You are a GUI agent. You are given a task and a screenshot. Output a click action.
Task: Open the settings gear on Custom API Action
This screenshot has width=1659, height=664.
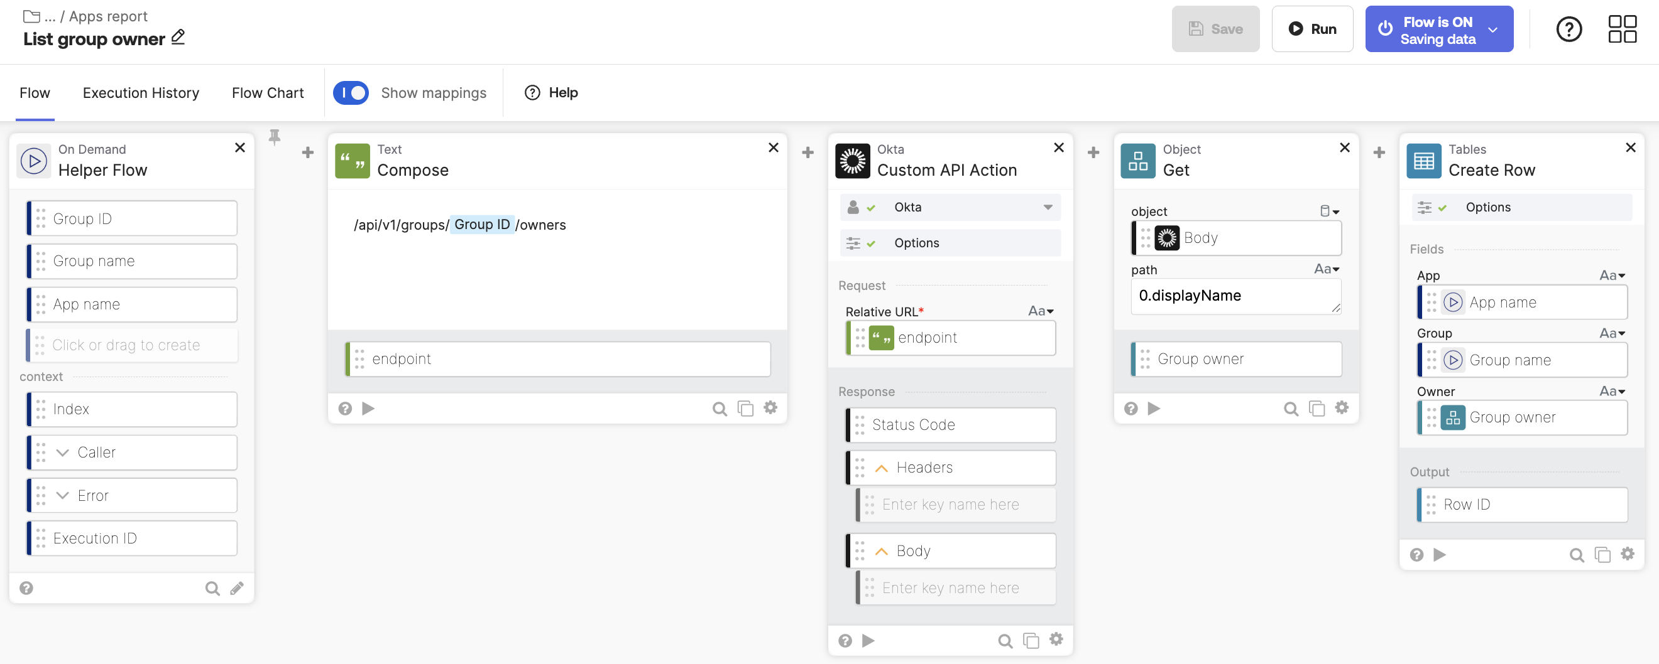pos(1056,640)
